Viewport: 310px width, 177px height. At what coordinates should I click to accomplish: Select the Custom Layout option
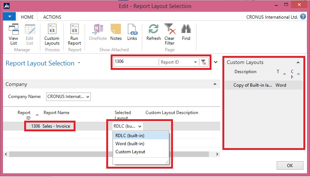(130, 151)
